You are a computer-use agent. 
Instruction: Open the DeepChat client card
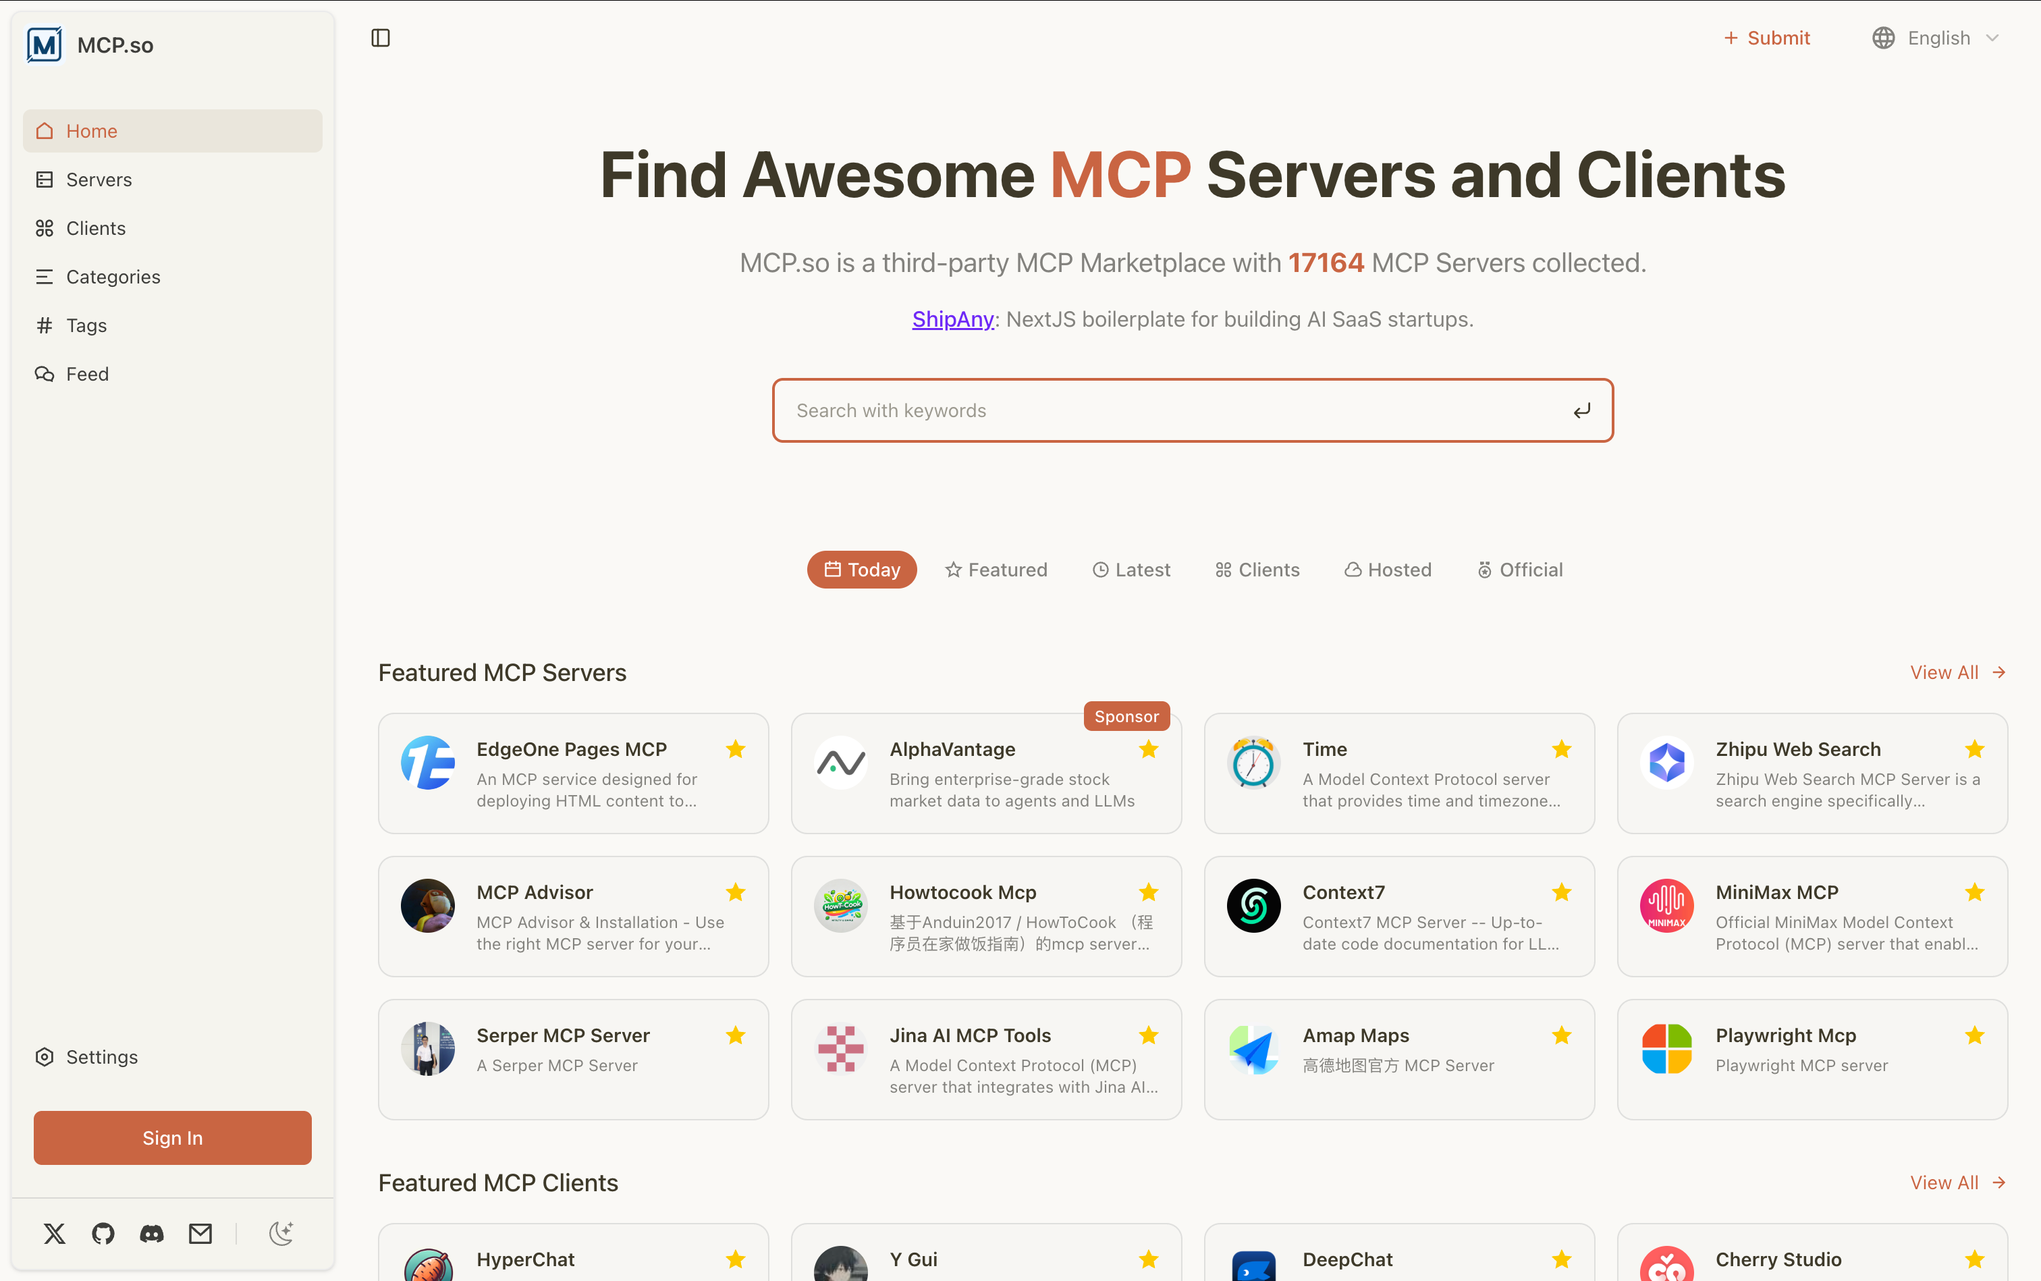(1400, 1252)
